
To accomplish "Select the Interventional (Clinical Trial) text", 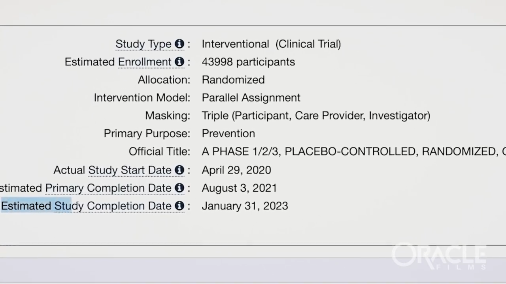I will [x=271, y=44].
